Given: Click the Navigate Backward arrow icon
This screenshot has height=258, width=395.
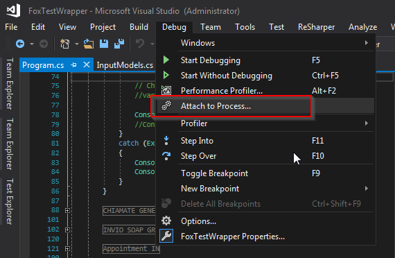Looking at the screenshot, I should 20,44.
